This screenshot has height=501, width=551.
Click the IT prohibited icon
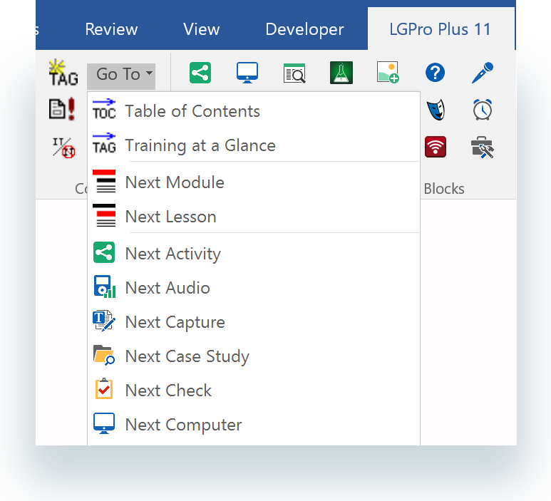click(63, 148)
